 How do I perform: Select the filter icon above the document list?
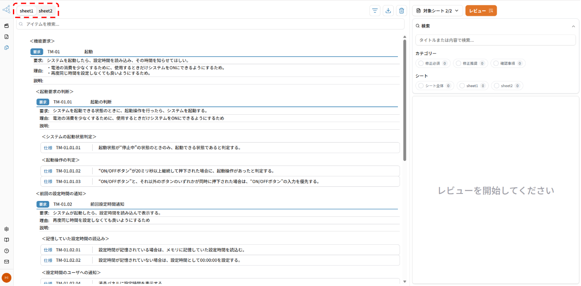click(x=375, y=10)
